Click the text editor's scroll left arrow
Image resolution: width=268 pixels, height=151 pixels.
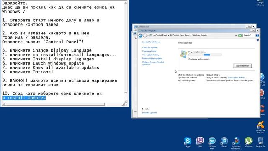(x=3, y=104)
